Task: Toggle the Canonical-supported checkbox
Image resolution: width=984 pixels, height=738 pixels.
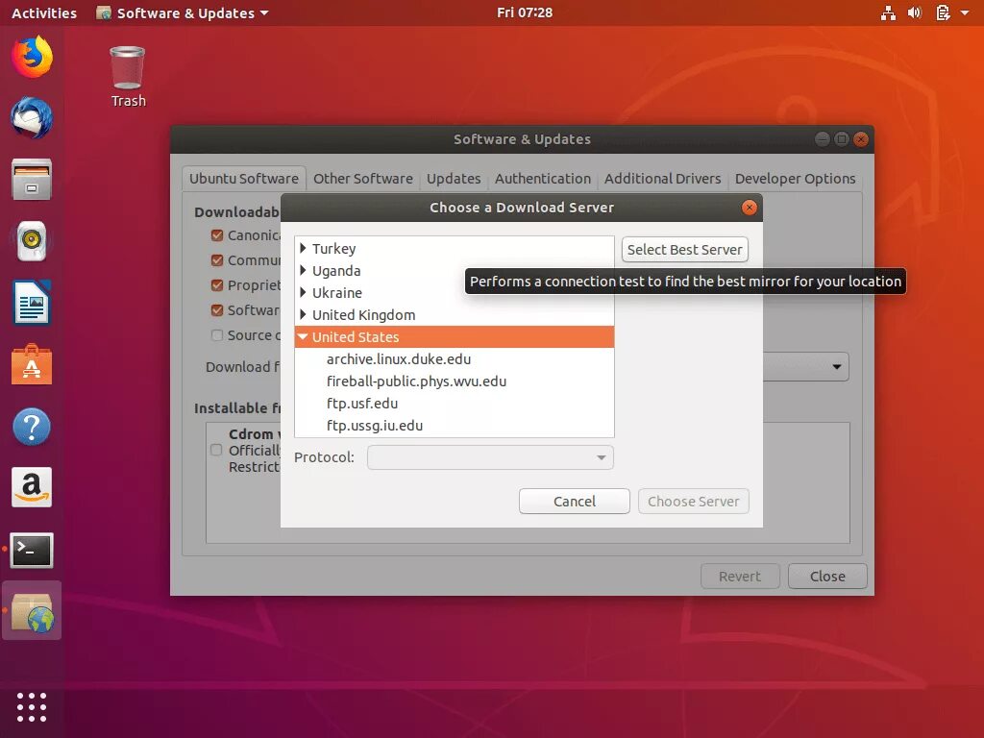Action: pyautogui.click(x=217, y=235)
